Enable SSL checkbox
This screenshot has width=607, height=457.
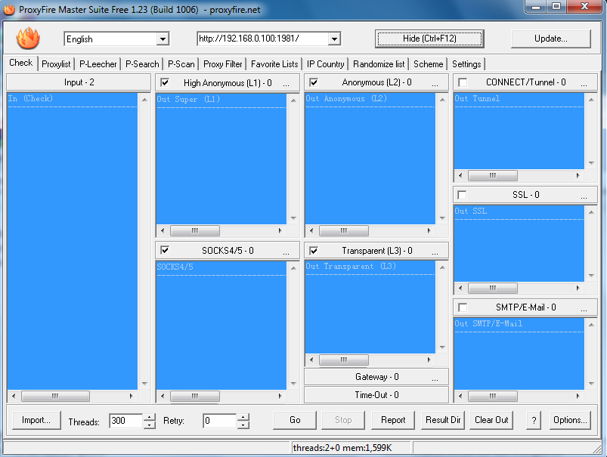tap(462, 195)
